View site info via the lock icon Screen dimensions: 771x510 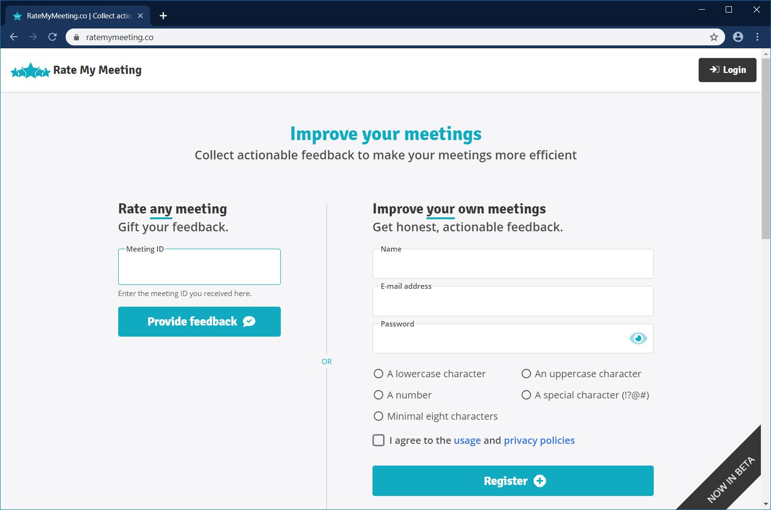(76, 37)
